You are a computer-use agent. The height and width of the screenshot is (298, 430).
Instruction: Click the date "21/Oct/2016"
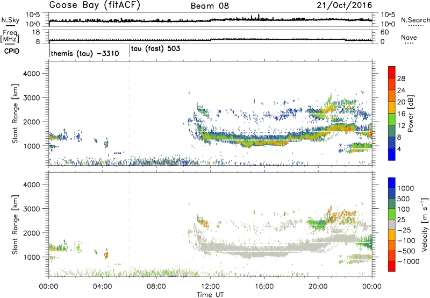[x=345, y=5]
